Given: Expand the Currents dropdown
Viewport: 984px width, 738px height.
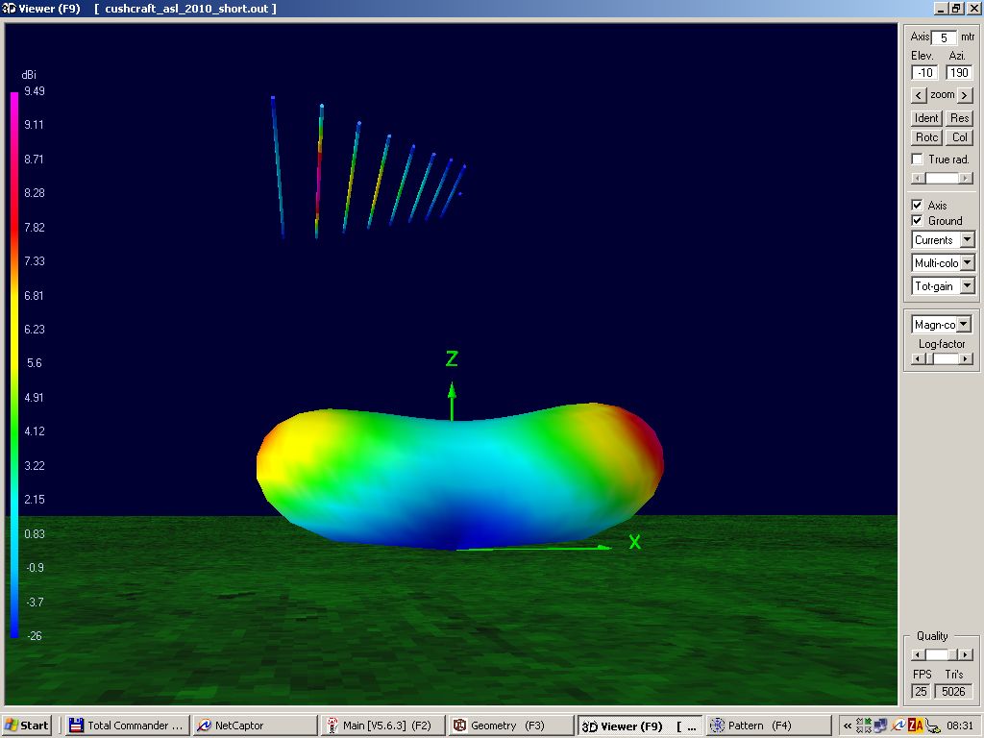Looking at the screenshot, I should 967,240.
